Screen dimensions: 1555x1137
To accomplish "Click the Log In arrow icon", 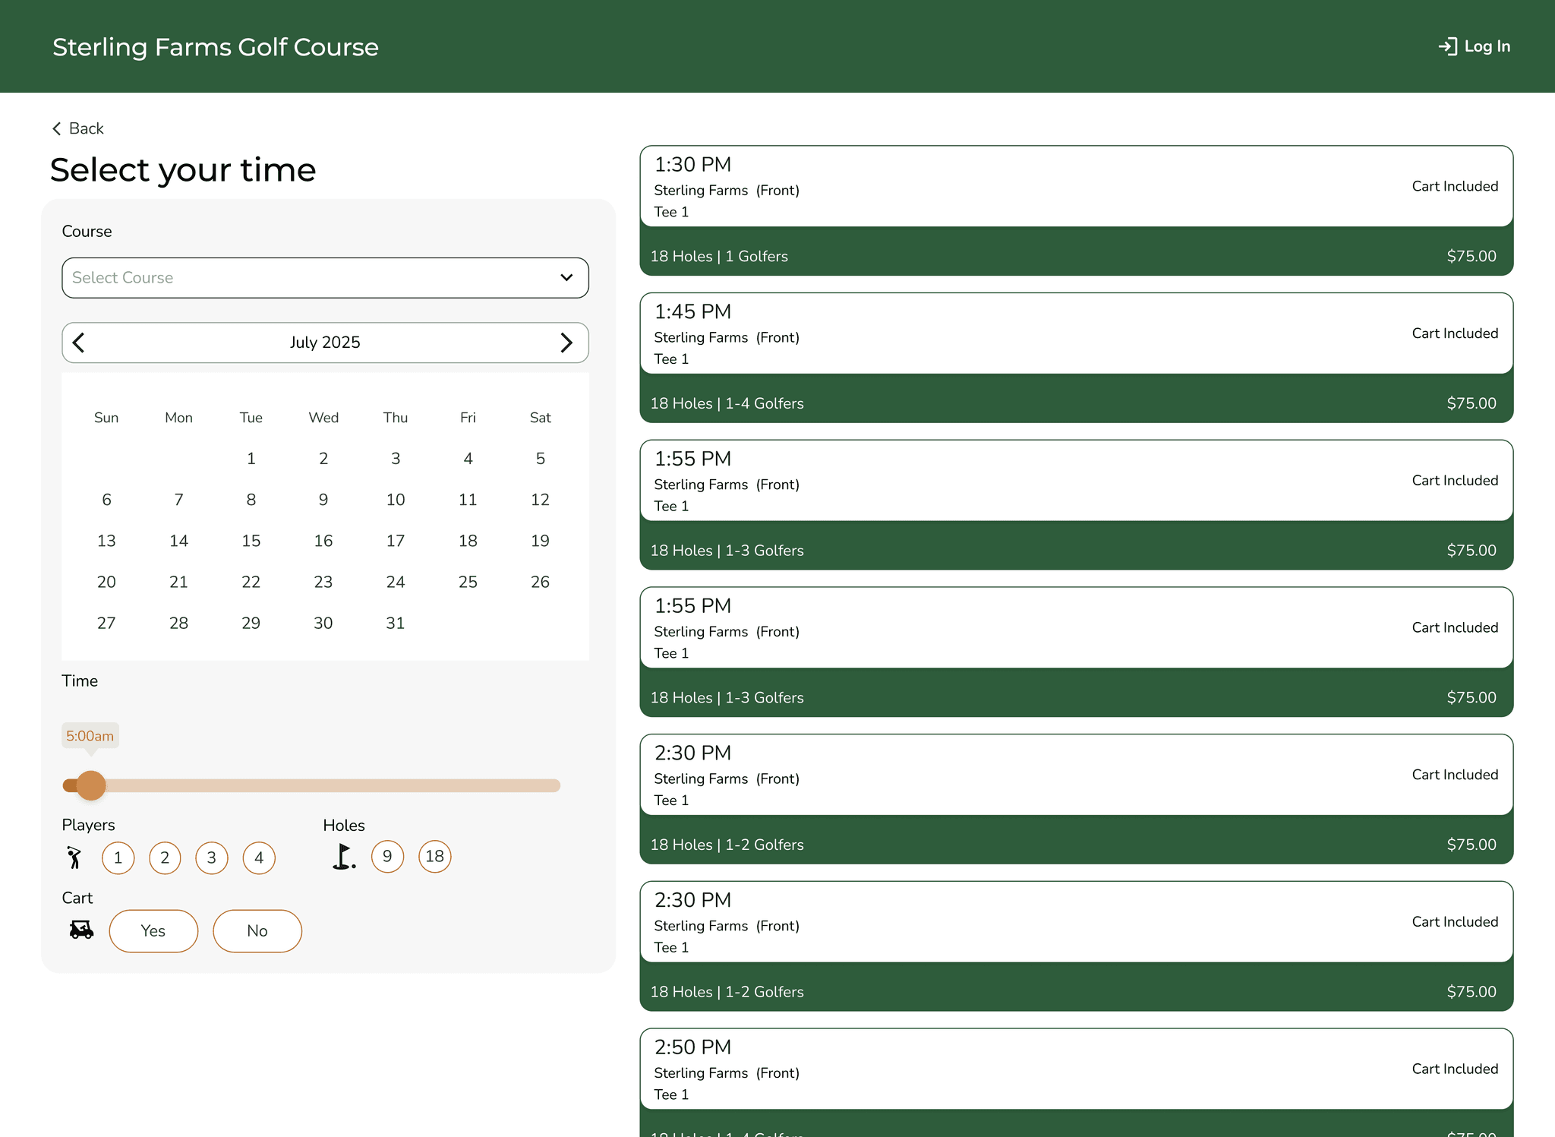I will [1447, 46].
